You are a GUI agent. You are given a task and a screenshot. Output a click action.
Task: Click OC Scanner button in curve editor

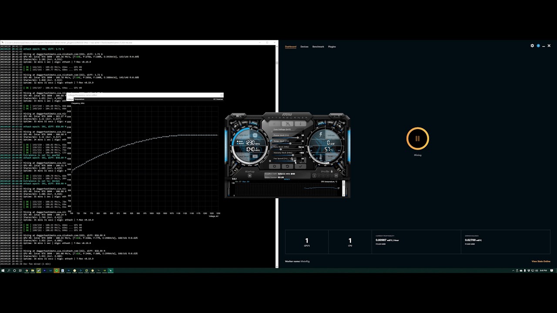218,99
